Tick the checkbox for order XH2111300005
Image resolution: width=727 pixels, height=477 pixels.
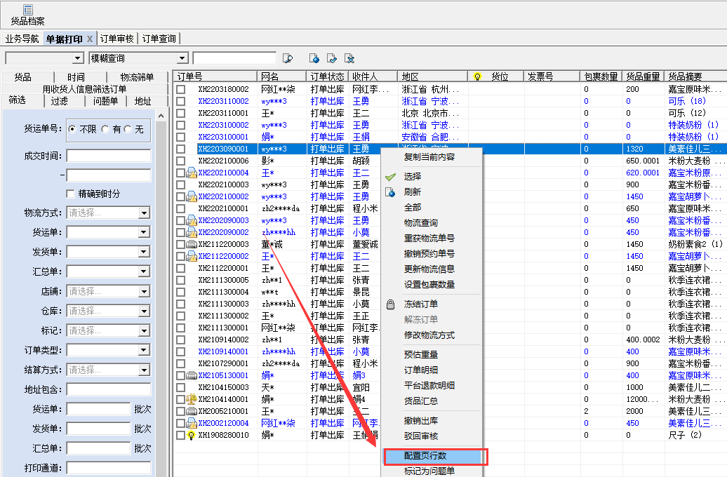tap(181, 281)
